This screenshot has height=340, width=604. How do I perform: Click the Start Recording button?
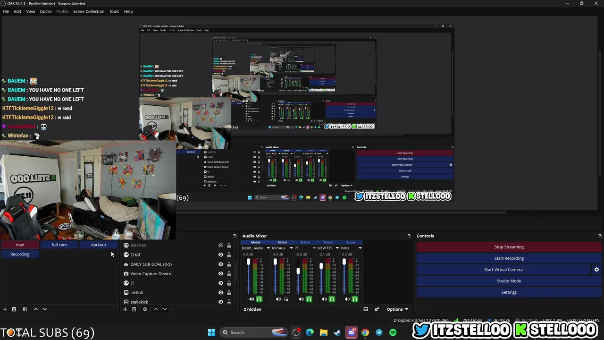[509, 258]
